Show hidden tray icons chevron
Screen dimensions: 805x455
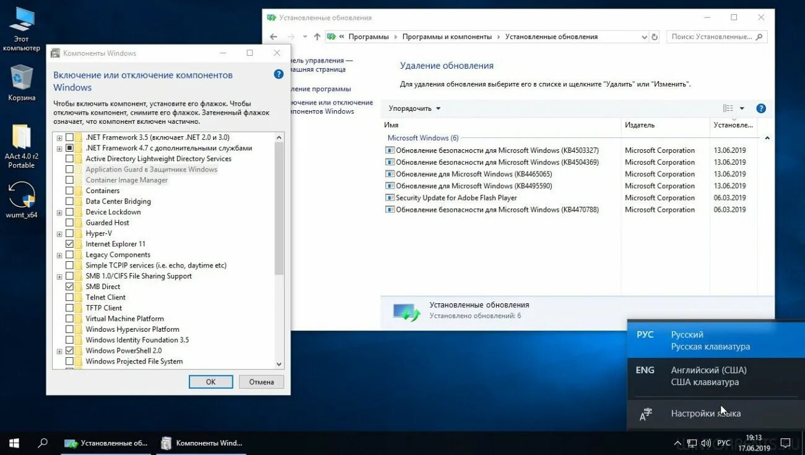[677, 443]
